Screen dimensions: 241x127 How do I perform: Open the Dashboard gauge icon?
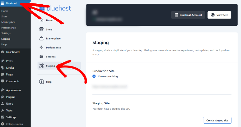[2, 52]
